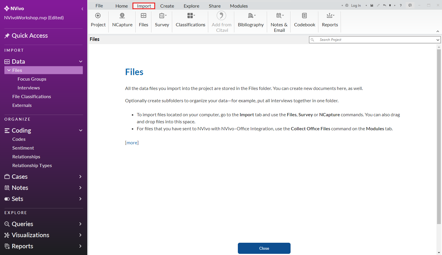Switch to the Create tab
The width and height of the screenshot is (442, 255).
pos(167,6)
